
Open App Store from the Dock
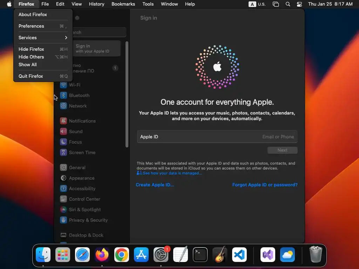click(141, 255)
